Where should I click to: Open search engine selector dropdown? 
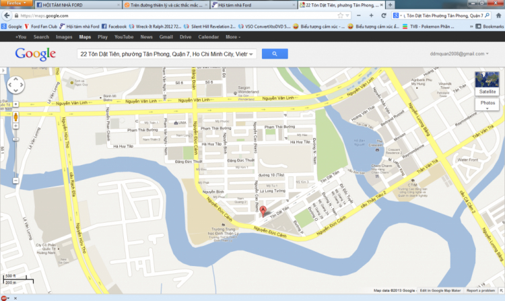(x=397, y=15)
